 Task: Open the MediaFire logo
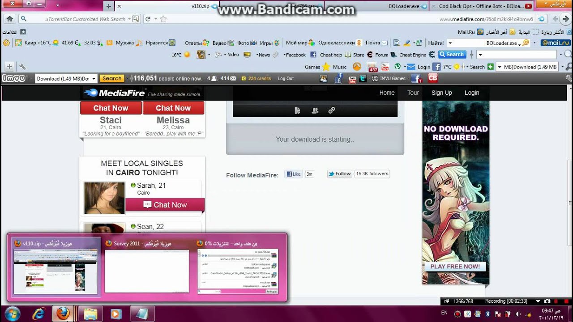115,93
